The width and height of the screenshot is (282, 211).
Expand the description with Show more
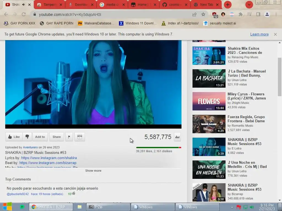(x=93, y=171)
